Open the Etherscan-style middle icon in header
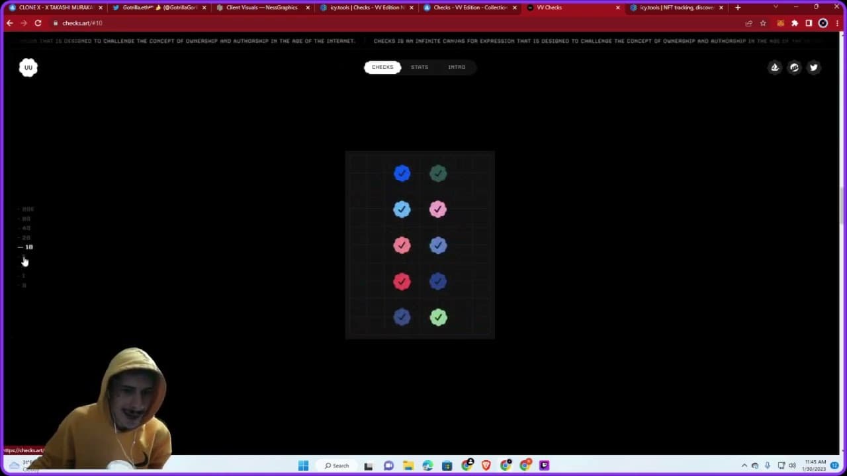The width and height of the screenshot is (847, 476). 794,67
